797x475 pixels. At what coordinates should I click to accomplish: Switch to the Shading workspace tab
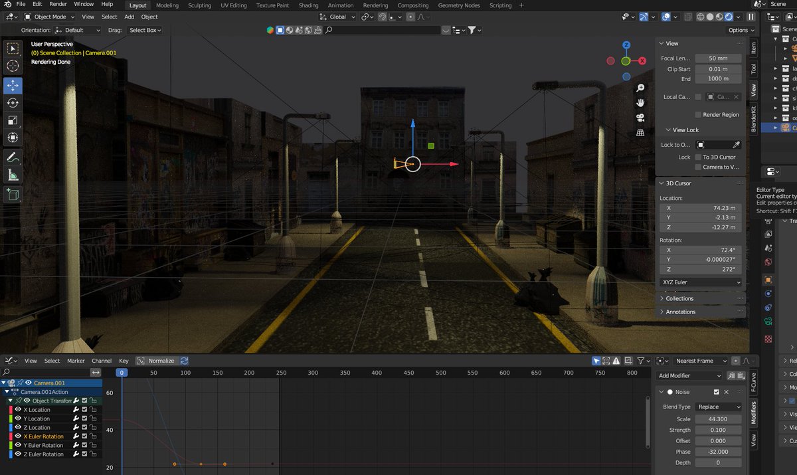tap(308, 5)
